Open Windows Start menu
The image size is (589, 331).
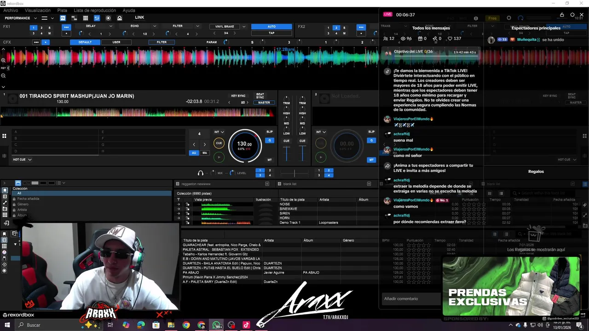click(7, 325)
